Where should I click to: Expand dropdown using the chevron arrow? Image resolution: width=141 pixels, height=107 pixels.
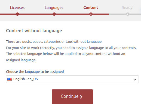(x=135, y=79)
